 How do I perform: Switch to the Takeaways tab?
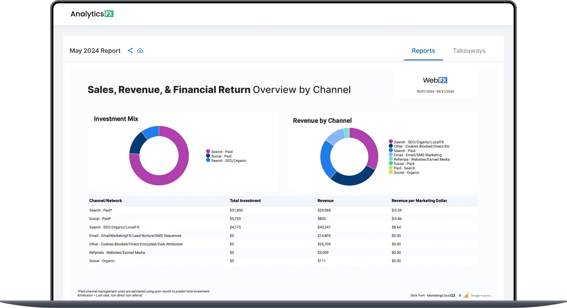pyautogui.click(x=469, y=51)
